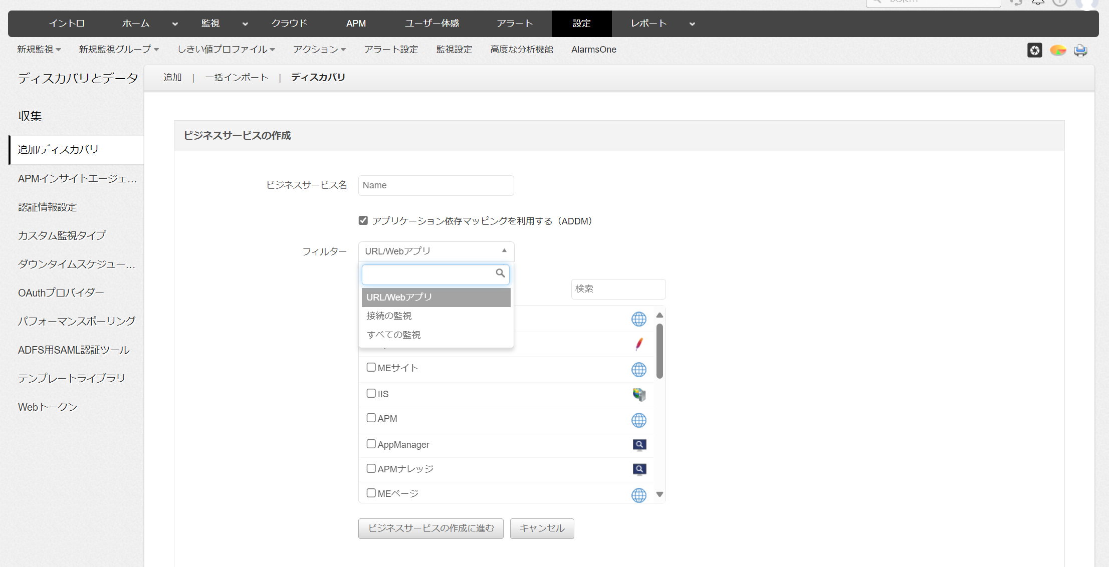The width and height of the screenshot is (1109, 567).
Task: Expand the アクション dropdown menu
Action: point(319,50)
